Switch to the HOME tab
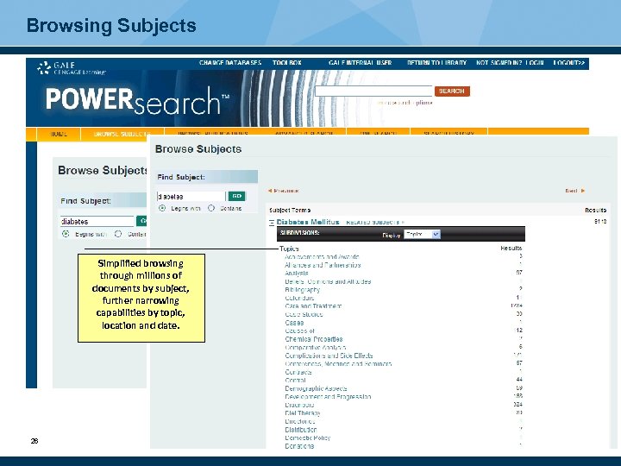Image resolution: width=621 pixels, height=466 pixels. coord(59,134)
